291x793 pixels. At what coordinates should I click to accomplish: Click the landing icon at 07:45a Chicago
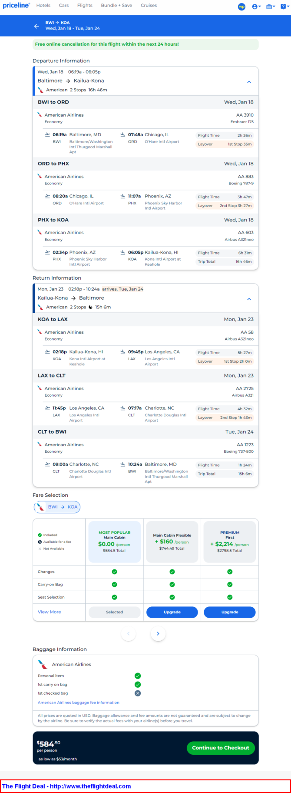123,135
